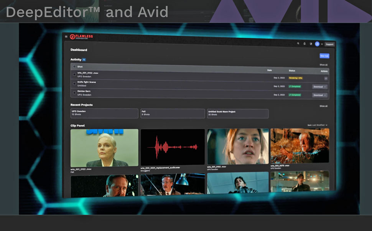This screenshot has width=372, height=231.
Task: Click the Actions column header
Action: [x=324, y=71]
